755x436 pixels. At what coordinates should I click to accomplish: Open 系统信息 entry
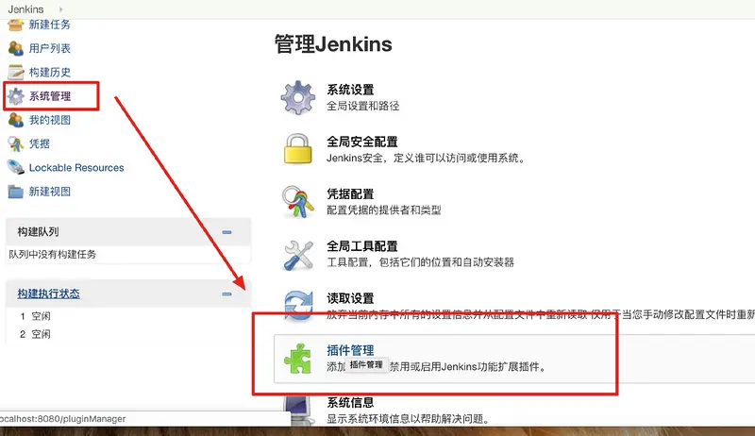pyautogui.click(x=350, y=402)
